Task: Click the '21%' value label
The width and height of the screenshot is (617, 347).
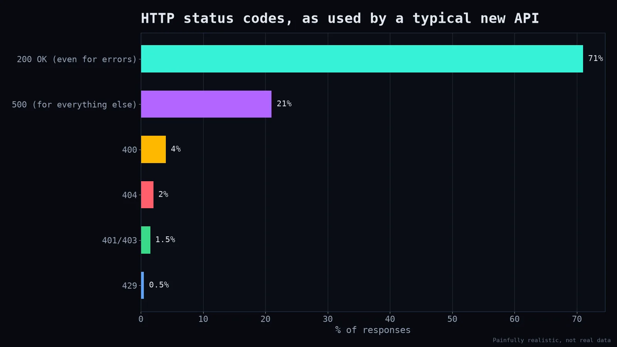Action: pos(284,104)
